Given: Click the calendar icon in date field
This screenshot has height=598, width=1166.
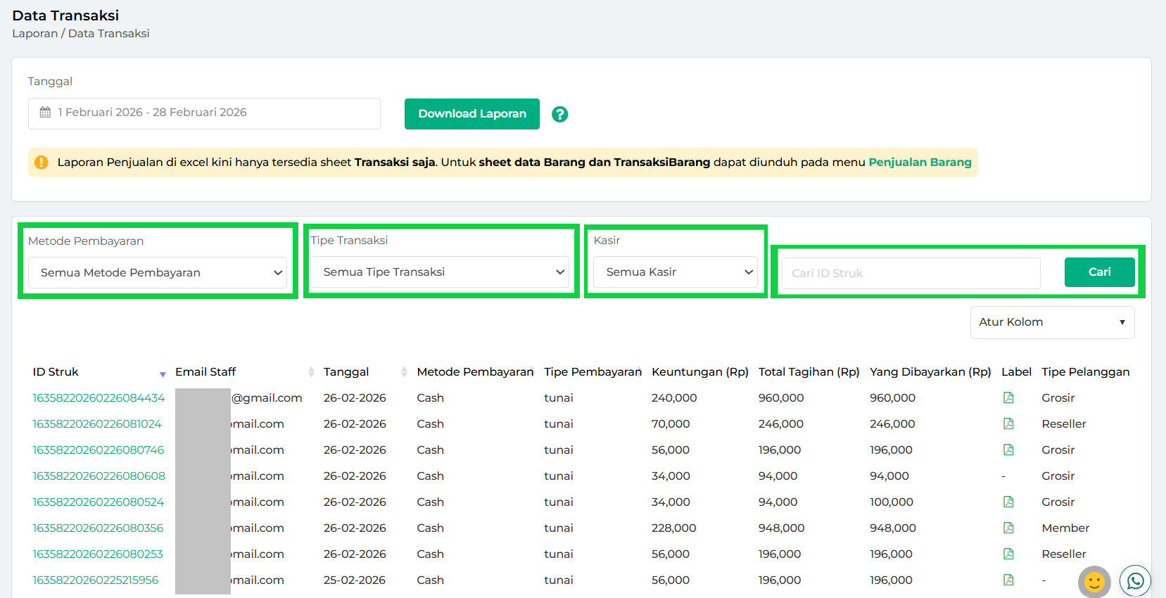Looking at the screenshot, I should pyautogui.click(x=45, y=113).
